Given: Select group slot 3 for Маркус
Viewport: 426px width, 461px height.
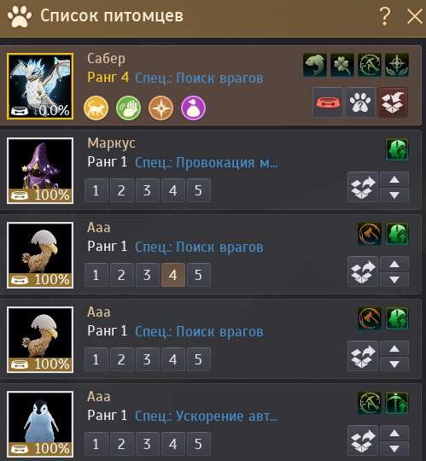Looking at the screenshot, I should 148,190.
